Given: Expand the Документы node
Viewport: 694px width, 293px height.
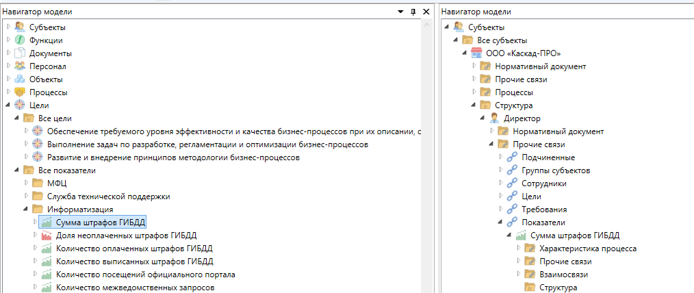Looking at the screenshot, I should pyautogui.click(x=8, y=53).
